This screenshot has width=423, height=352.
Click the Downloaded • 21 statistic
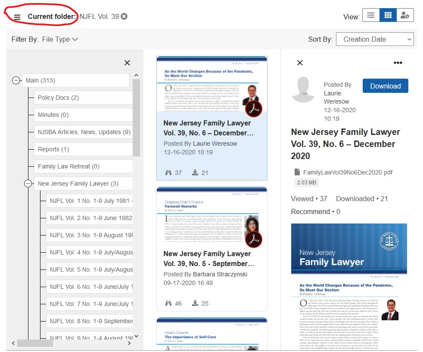(x=362, y=199)
